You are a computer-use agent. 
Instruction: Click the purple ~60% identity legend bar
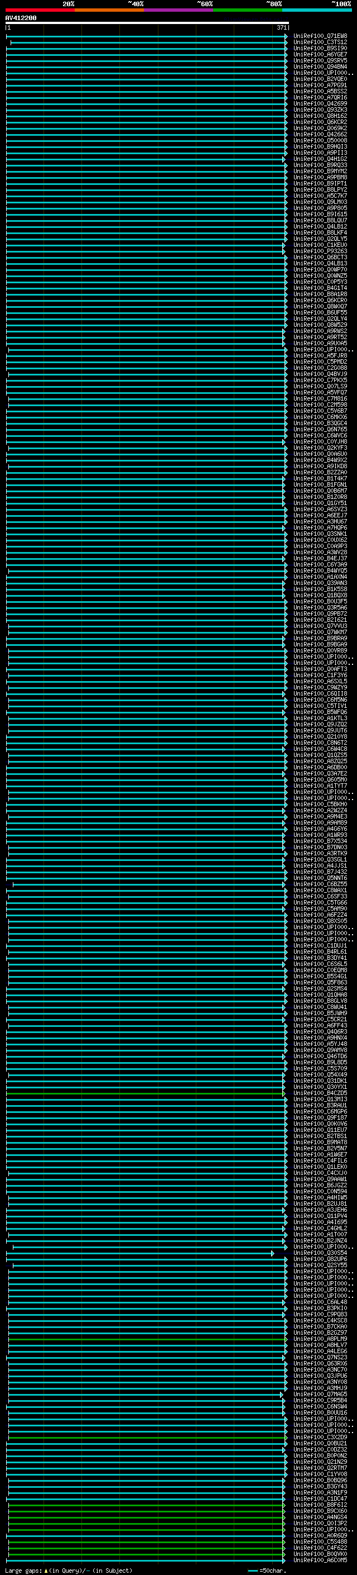(179, 10)
